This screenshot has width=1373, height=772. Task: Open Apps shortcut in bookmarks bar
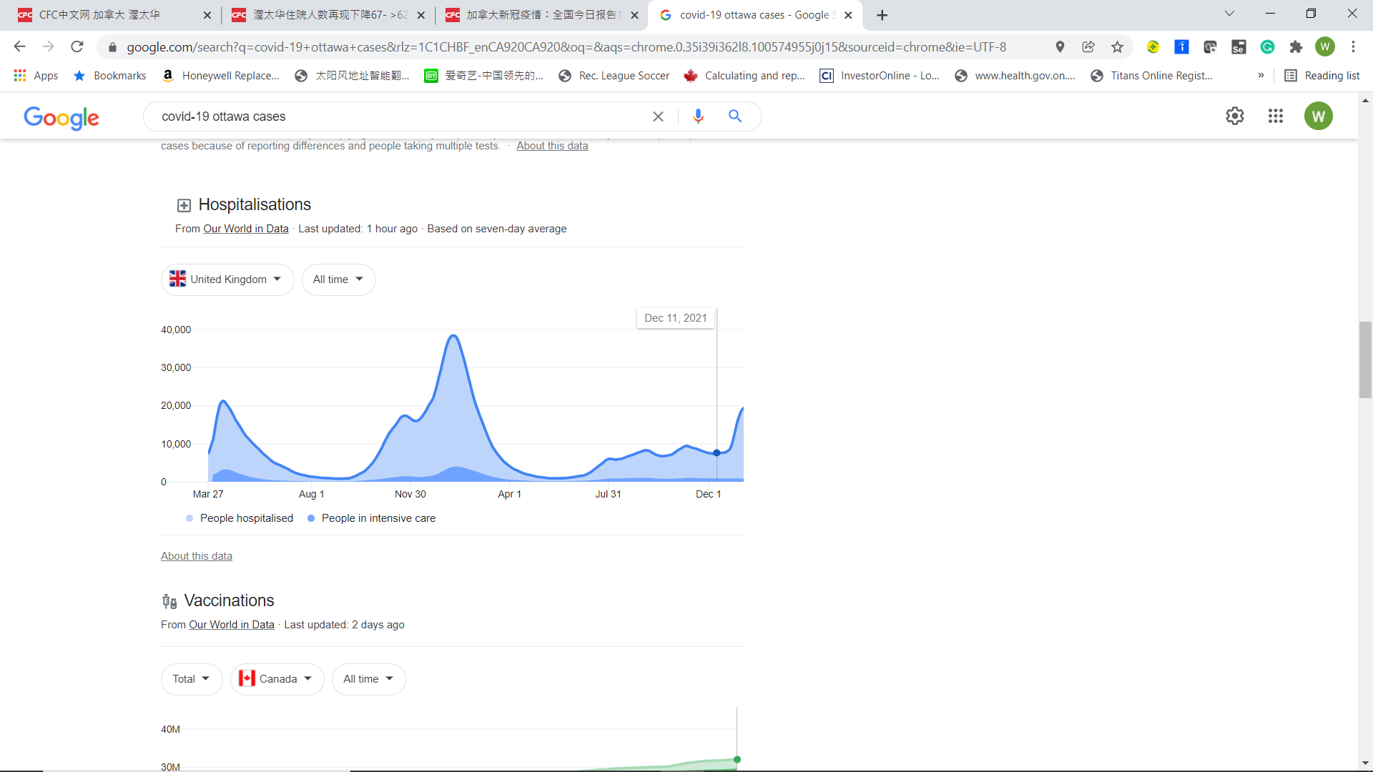[x=36, y=75]
